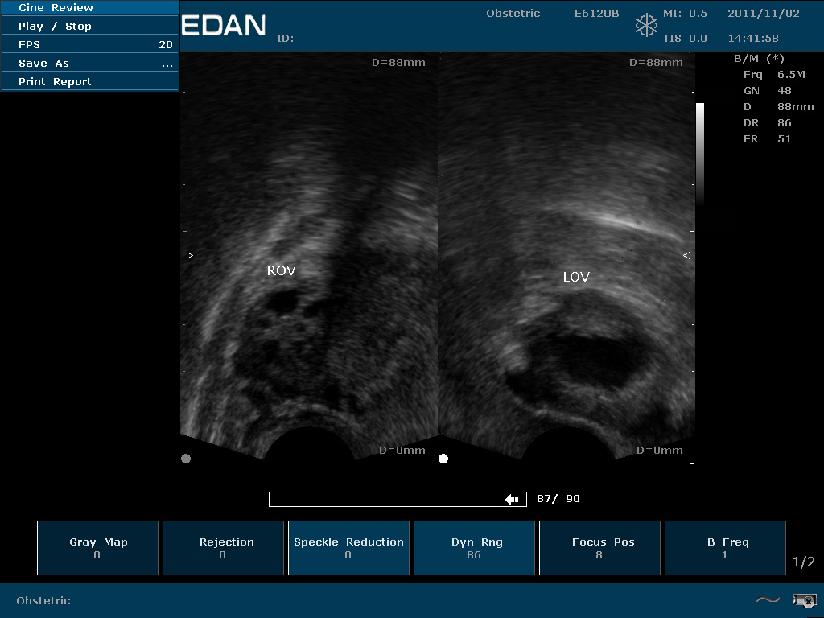The height and width of the screenshot is (618, 824).
Task: Click the arrow marker in the cine bar
Action: (512, 500)
